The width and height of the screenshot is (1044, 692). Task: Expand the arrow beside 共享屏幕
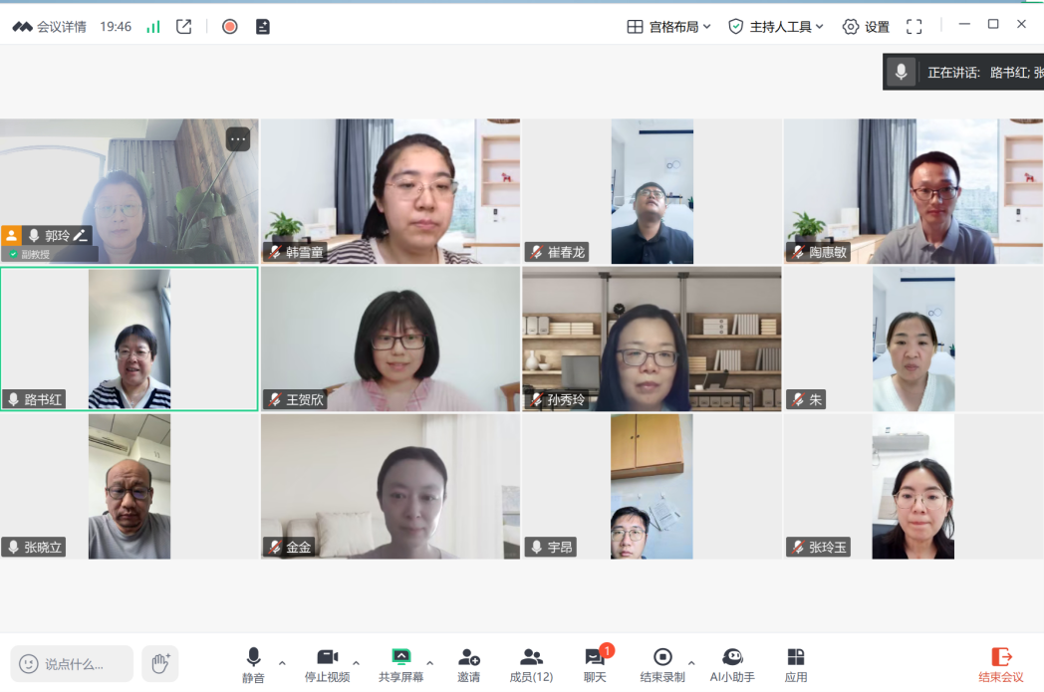(430, 663)
